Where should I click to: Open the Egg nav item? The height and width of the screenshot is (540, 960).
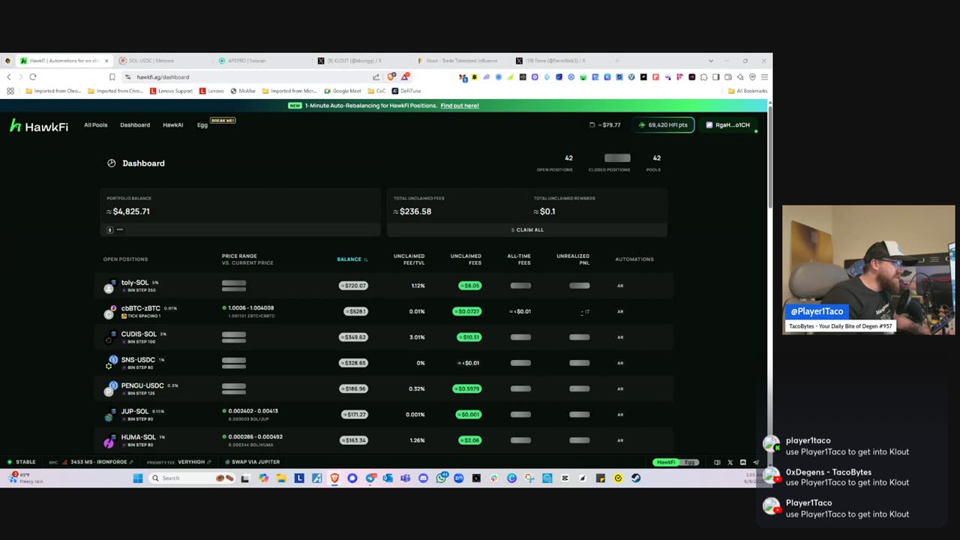click(202, 125)
